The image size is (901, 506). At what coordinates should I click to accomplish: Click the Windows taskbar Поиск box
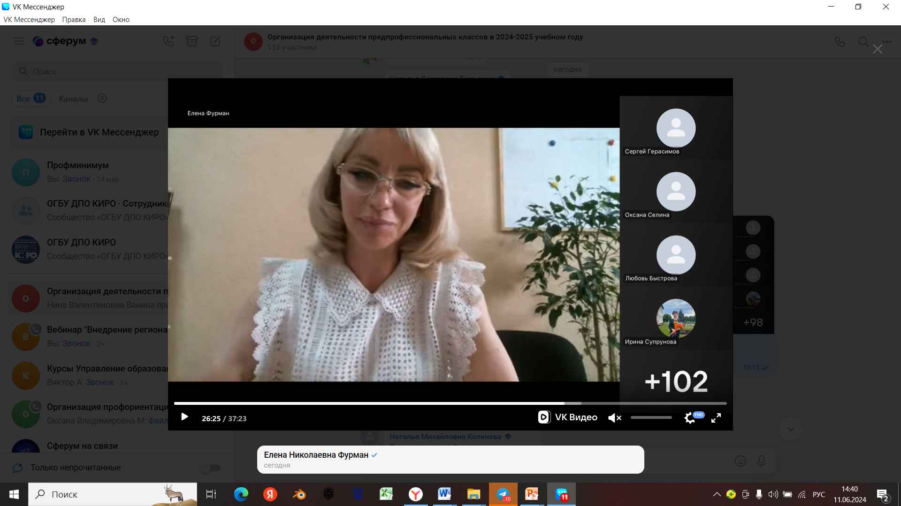pyautogui.click(x=113, y=494)
